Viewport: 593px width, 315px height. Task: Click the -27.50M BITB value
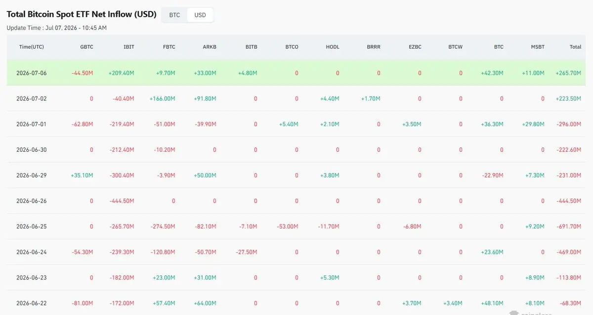[x=247, y=252]
